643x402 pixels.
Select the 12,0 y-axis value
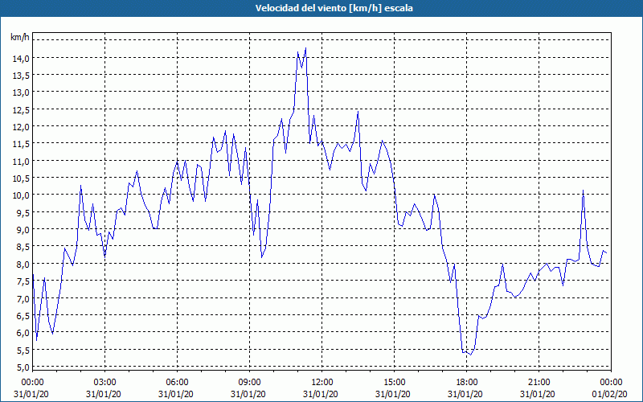point(21,127)
